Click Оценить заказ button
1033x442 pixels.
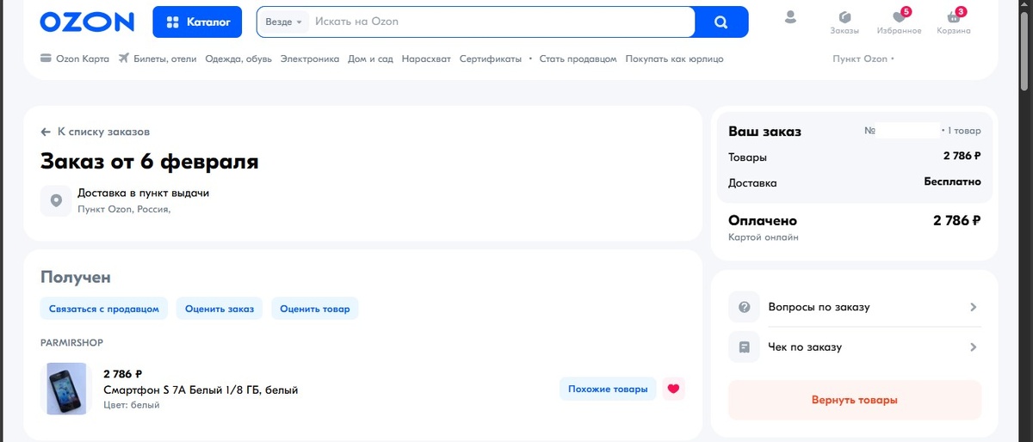[x=220, y=309]
